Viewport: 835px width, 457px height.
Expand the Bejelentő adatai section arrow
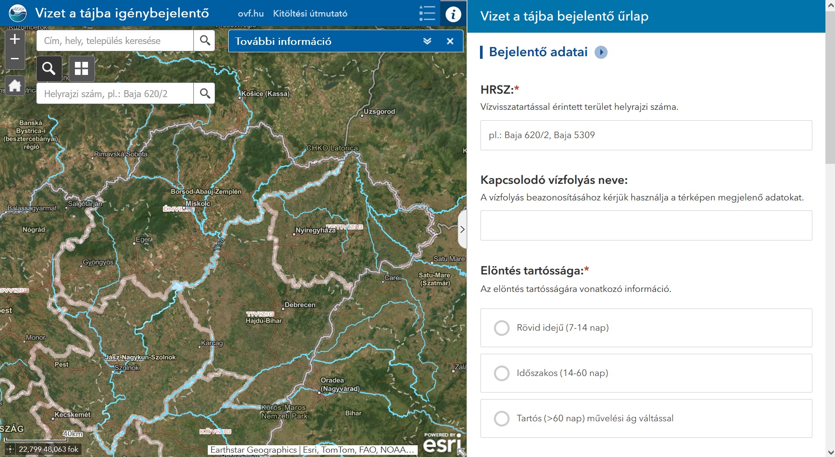pos(601,52)
